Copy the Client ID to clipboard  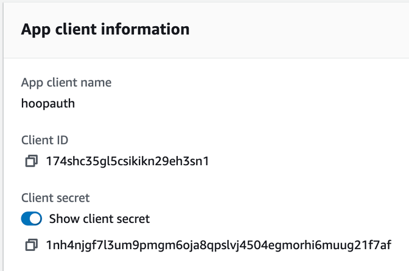click(31, 161)
